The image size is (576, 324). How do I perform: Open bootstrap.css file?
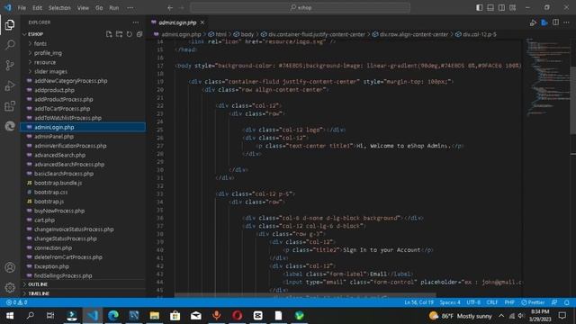tap(50, 192)
